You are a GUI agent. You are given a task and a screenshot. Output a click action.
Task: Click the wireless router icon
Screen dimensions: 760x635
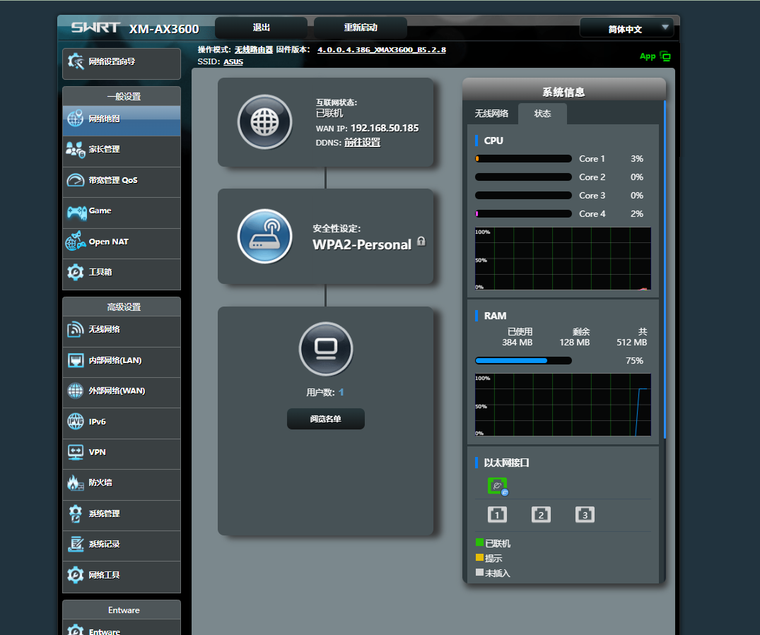pyautogui.click(x=264, y=236)
